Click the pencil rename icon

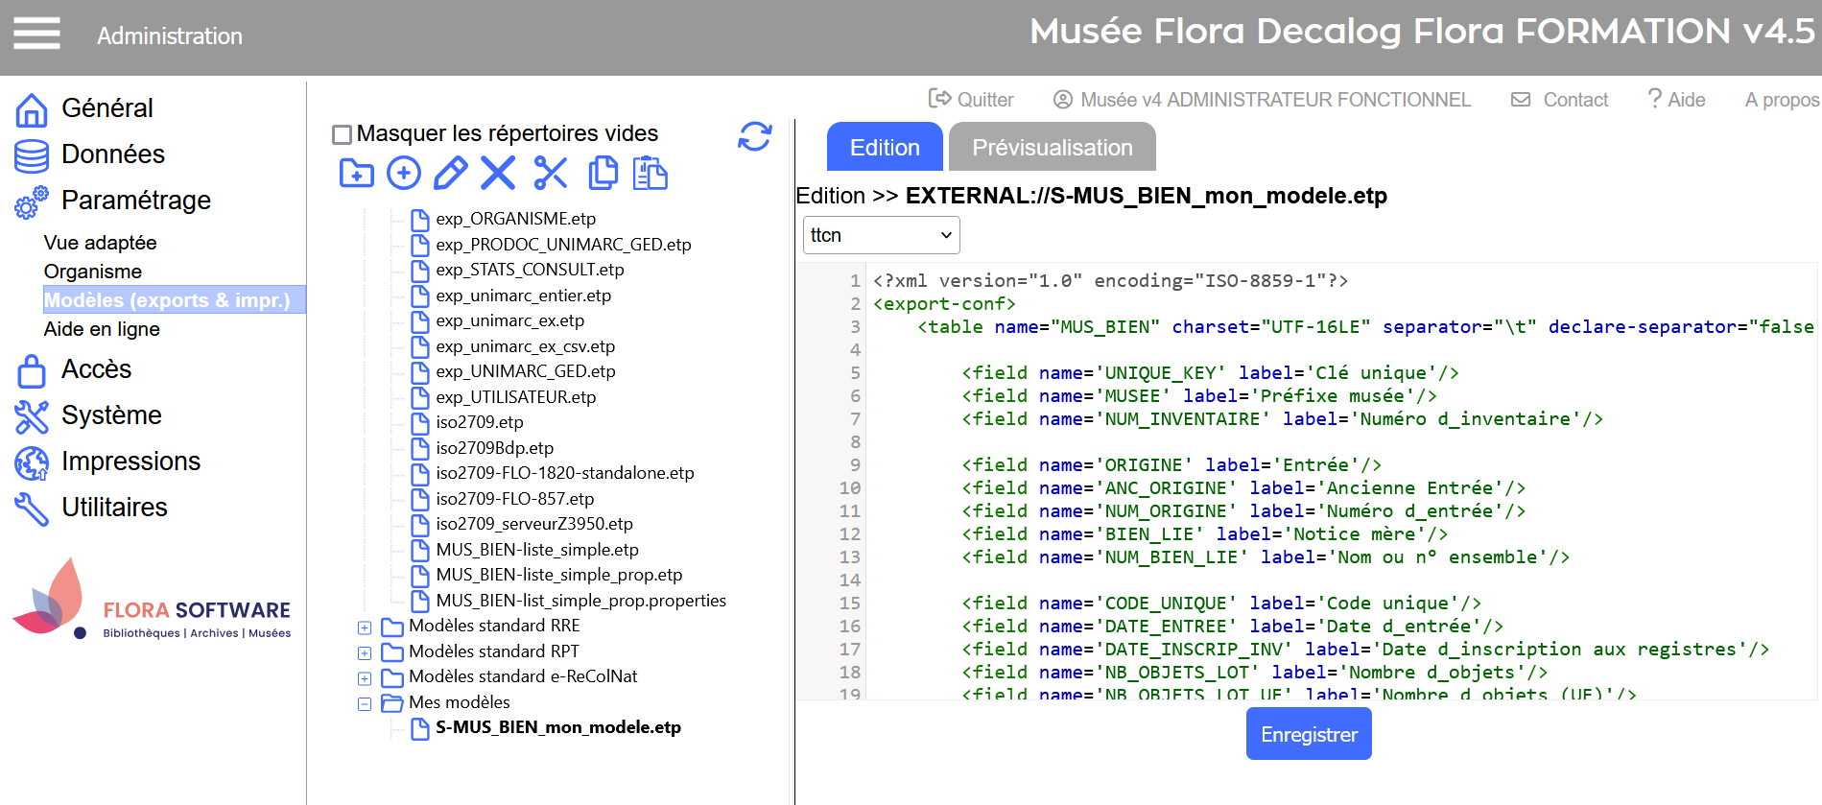click(451, 173)
